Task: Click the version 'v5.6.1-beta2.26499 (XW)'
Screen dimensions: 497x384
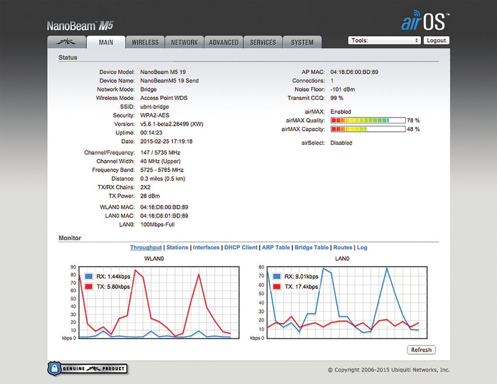Action: [172, 124]
